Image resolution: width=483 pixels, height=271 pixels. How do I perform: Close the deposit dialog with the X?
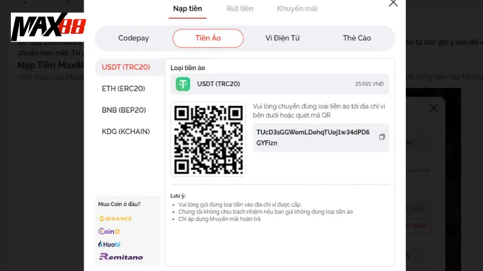click(x=393, y=3)
